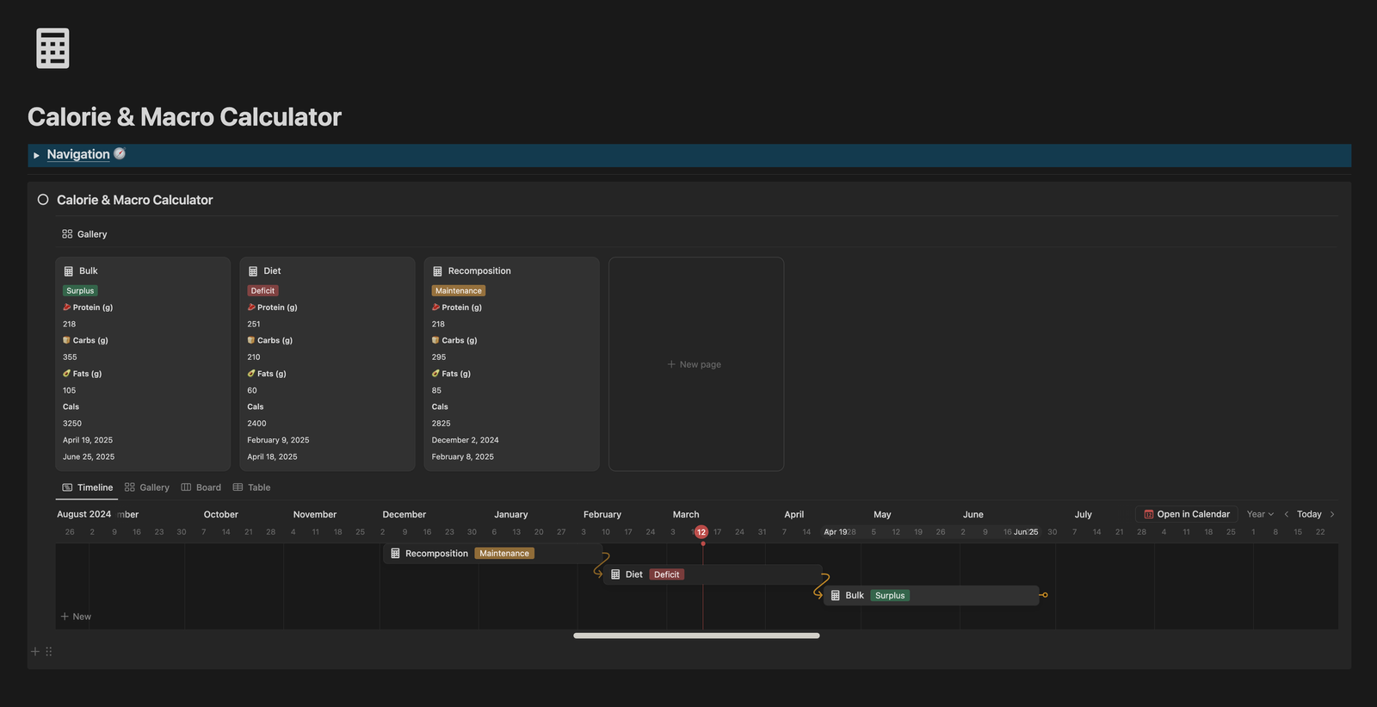Open the Bulk gallery card
The image size is (1377, 707).
(143, 363)
